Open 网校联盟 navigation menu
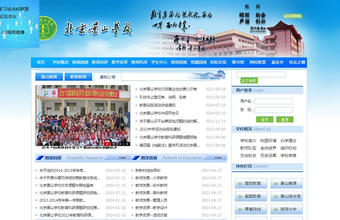Viewport: 340px width, 220px height. [x=258, y=62]
